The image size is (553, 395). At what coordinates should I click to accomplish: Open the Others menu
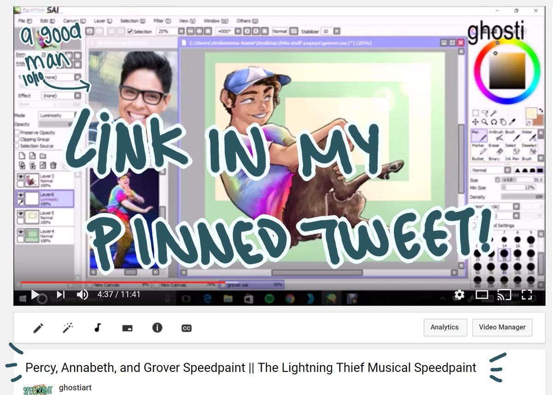click(x=247, y=21)
